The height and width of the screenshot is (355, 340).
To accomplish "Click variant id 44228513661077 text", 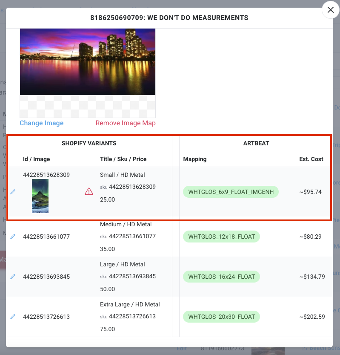I will (x=46, y=237).
